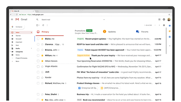This screenshot has height=102, width=181.
Task: Go to older messages page arrow
Action: point(159,25)
